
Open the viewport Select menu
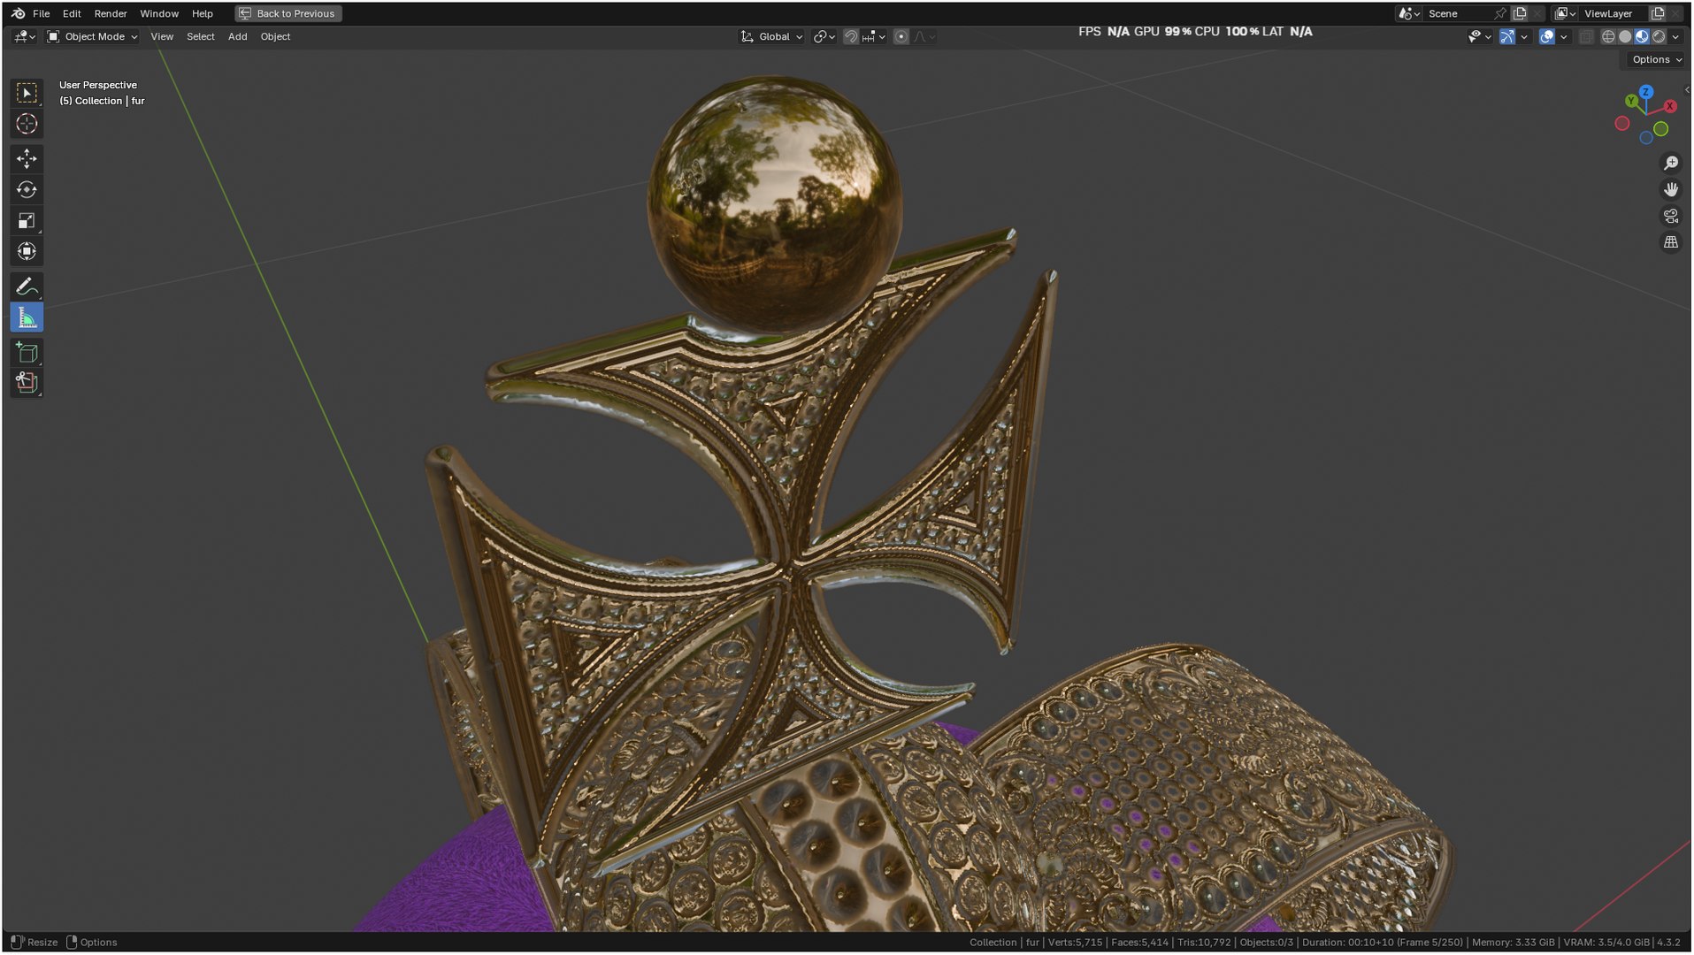(x=201, y=36)
